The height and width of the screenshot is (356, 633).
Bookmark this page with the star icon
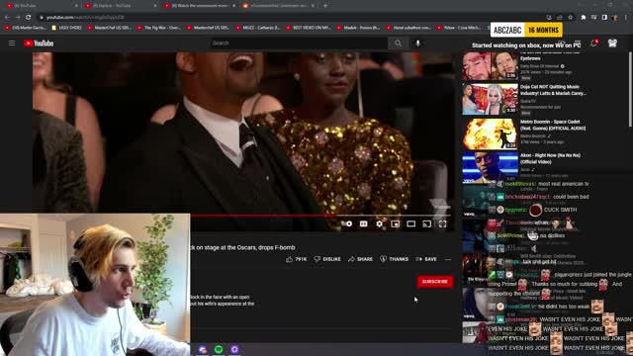pos(570,18)
